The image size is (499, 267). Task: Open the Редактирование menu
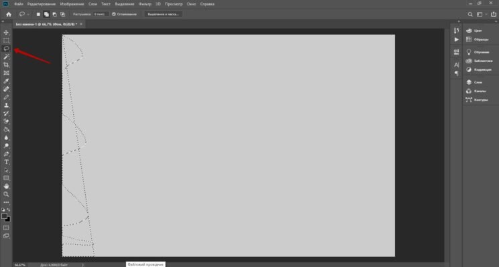(x=42, y=4)
